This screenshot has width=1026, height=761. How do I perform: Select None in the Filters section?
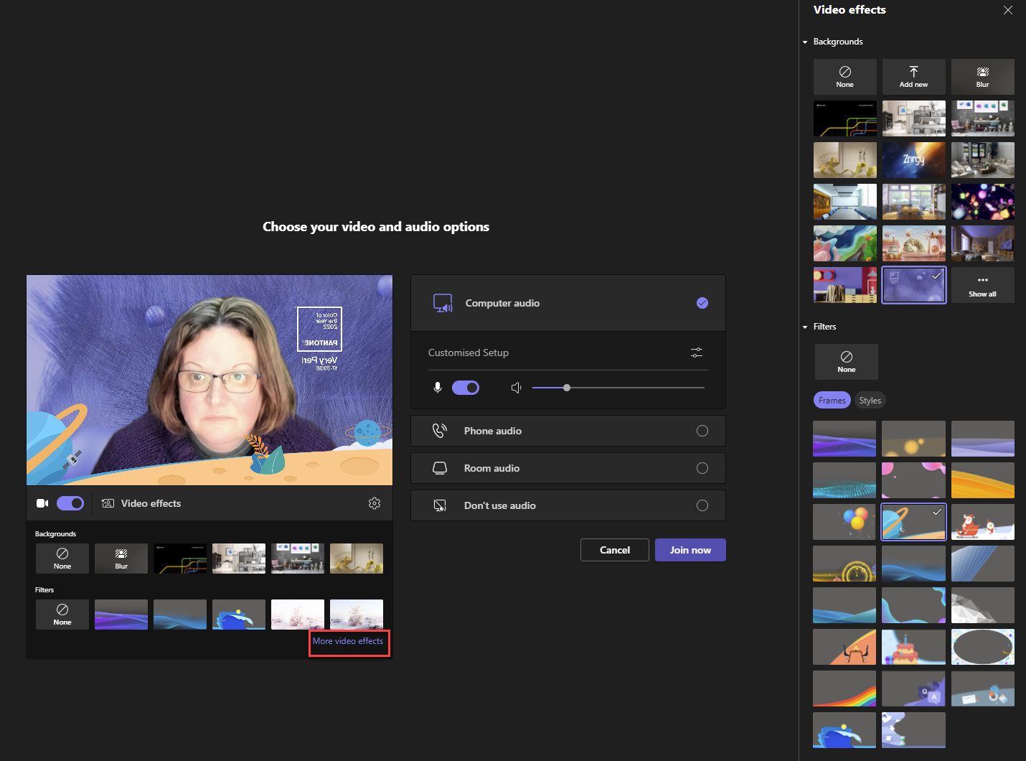pos(846,361)
